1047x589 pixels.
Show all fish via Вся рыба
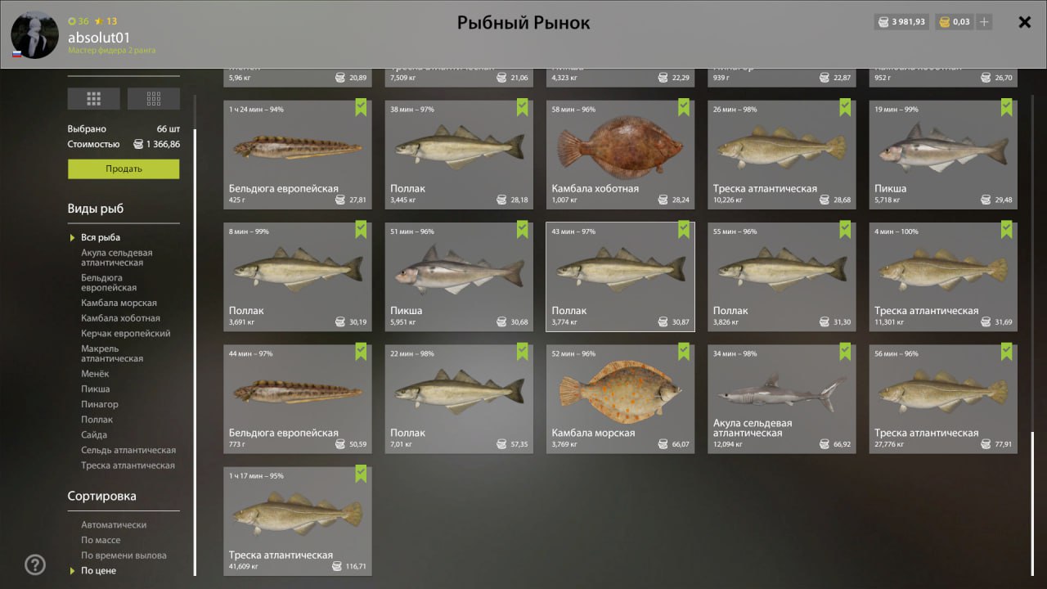coord(101,237)
